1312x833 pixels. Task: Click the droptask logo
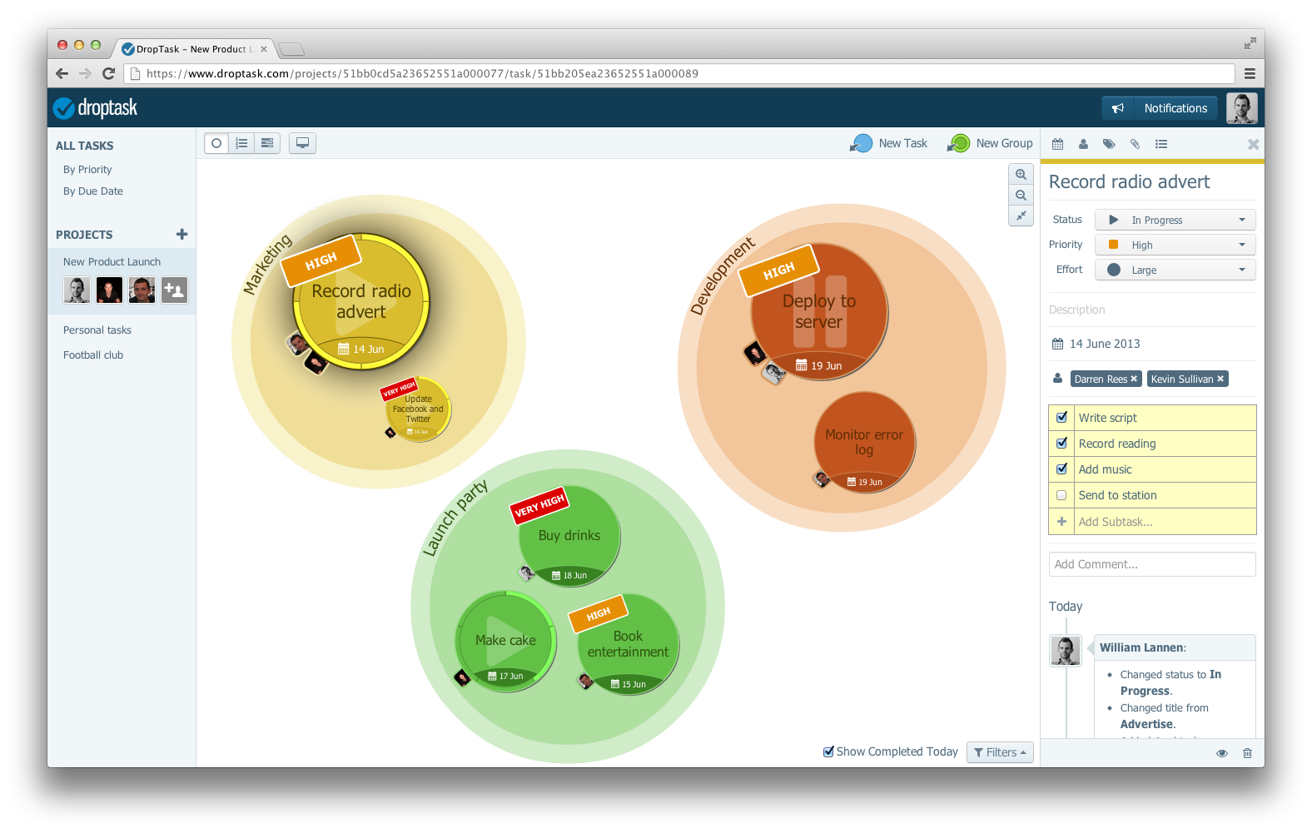tap(95, 108)
